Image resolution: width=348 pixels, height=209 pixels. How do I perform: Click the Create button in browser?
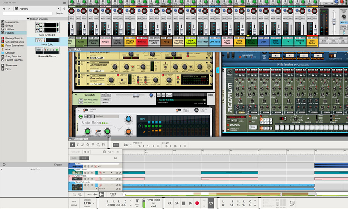pyautogui.click(x=58, y=165)
